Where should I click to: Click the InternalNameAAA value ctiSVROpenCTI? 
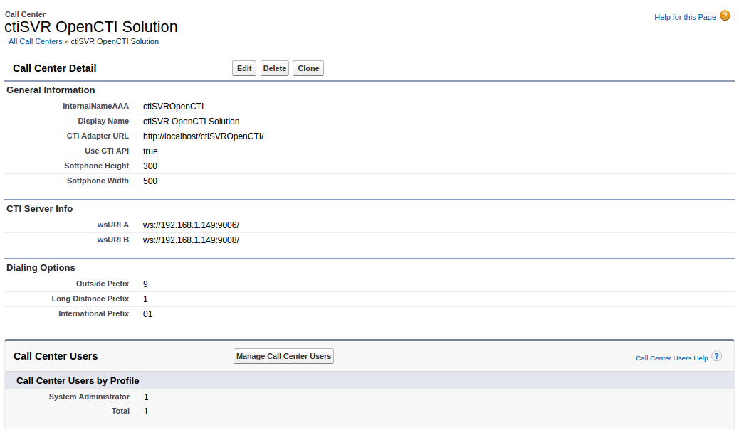pyautogui.click(x=173, y=107)
